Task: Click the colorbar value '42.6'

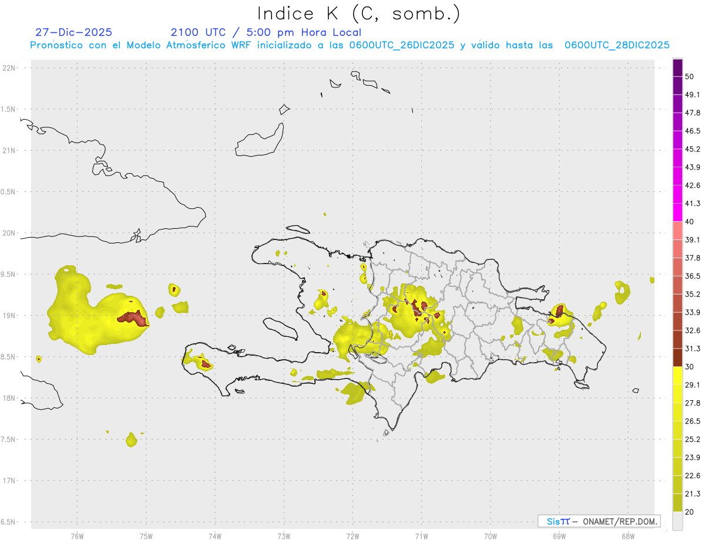Action: click(693, 185)
